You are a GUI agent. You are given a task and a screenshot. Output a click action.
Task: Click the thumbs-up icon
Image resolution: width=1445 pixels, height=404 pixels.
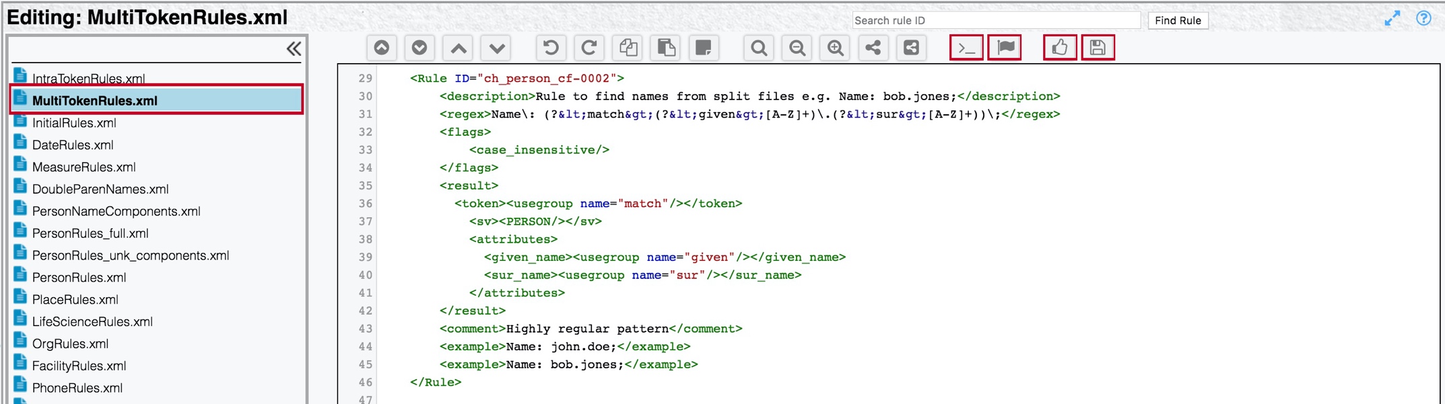[x=1060, y=48]
